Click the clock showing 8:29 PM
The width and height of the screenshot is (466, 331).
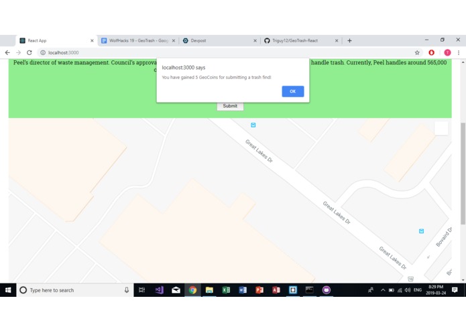pos(436,290)
